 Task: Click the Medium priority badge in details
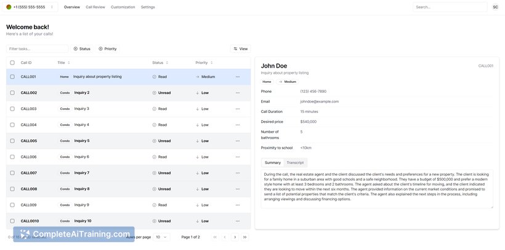287,82
